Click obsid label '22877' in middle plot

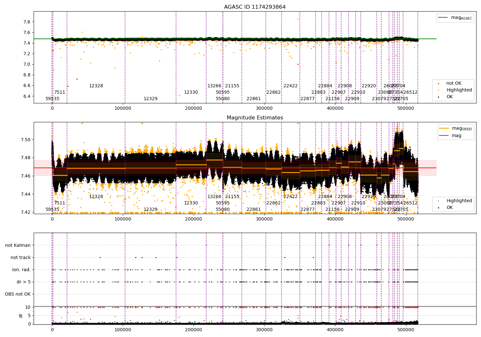point(308,210)
